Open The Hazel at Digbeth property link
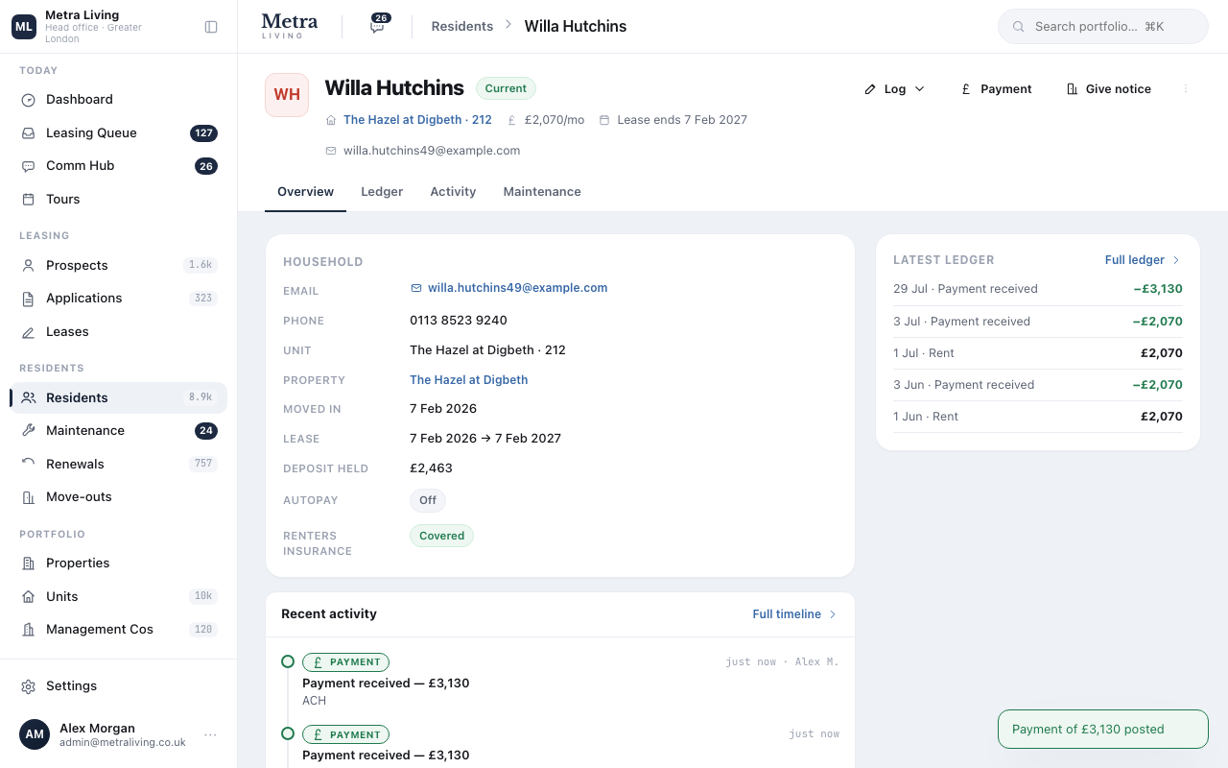Image resolution: width=1228 pixels, height=768 pixels. tap(468, 380)
